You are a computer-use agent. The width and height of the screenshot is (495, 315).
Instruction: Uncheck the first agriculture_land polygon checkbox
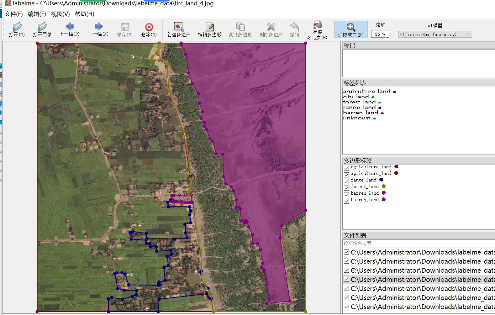[x=346, y=168]
